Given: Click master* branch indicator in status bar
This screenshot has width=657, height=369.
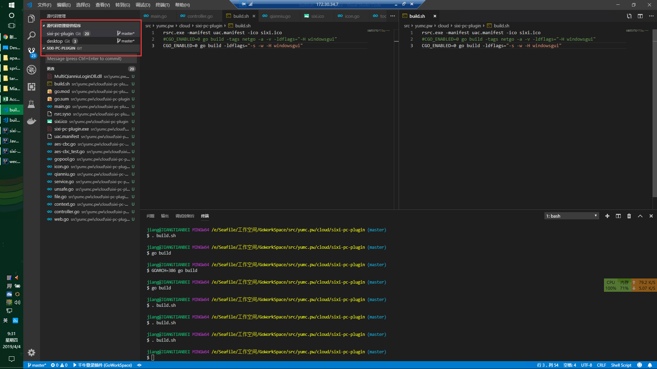Looking at the screenshot, I should coord(37,365).
